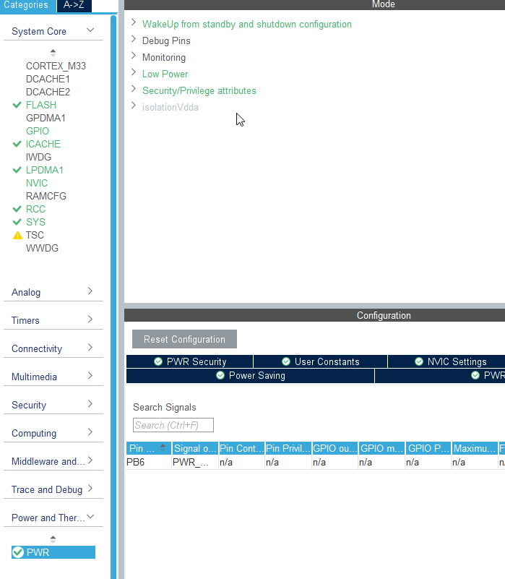Click the Search Signals input field
Viewport: 505px width, 579px height.
pos(173,425)
